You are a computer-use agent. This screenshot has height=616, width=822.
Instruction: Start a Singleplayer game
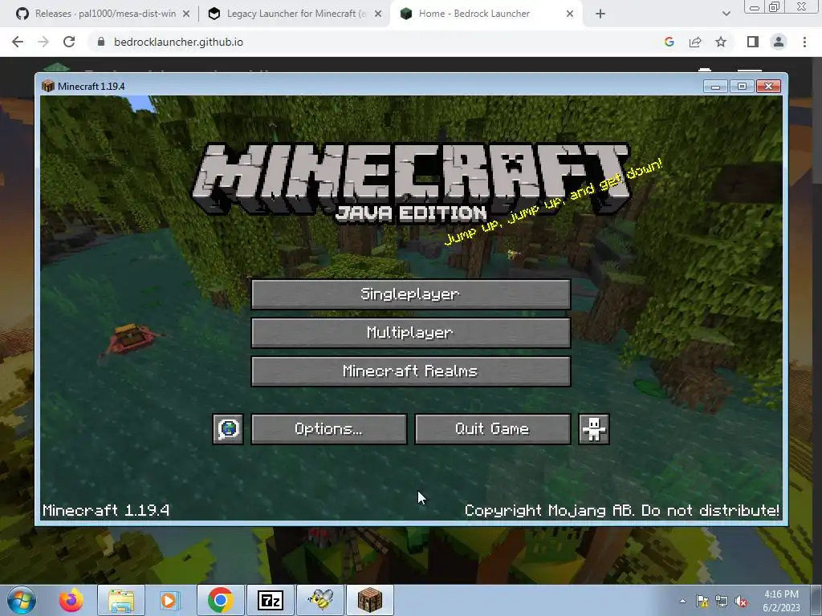click(x=410, y=294)
